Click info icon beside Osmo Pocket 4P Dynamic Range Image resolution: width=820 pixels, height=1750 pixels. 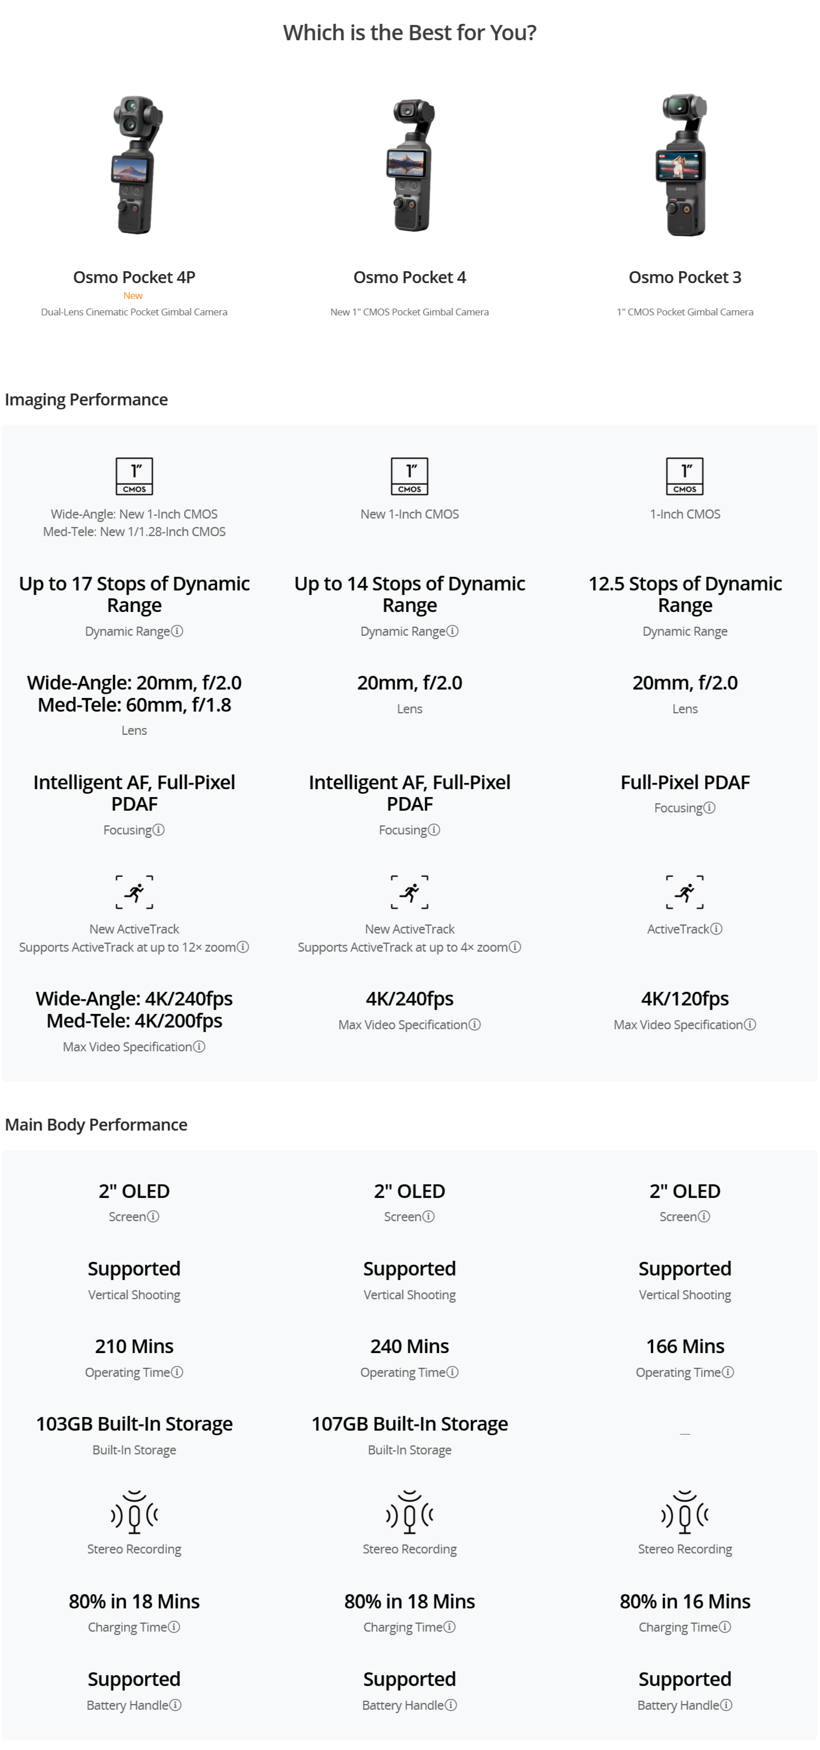pos(177,631)
